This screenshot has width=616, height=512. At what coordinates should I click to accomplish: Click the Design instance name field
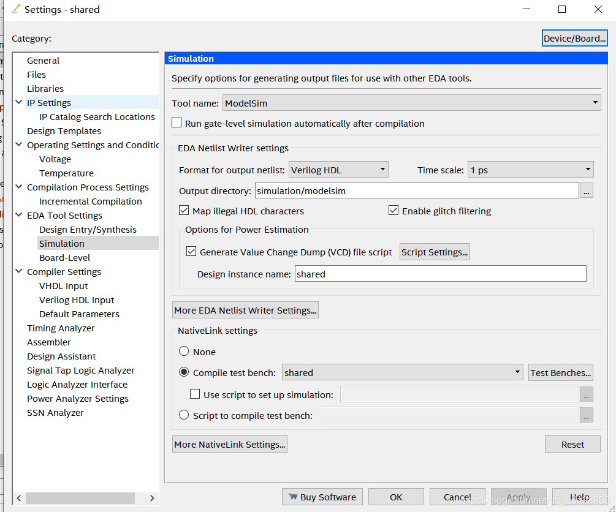pyautogui.click(x=440, y=274)
